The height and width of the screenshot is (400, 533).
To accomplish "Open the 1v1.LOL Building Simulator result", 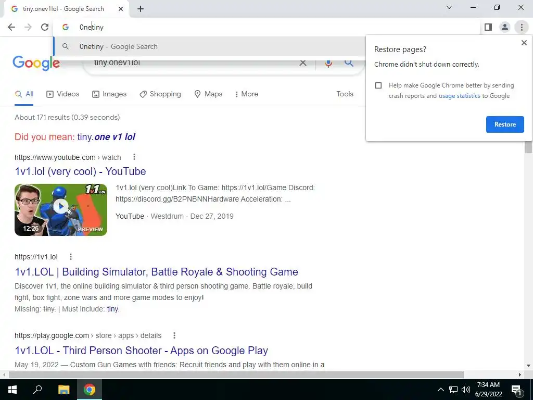I will click(156, 272).
